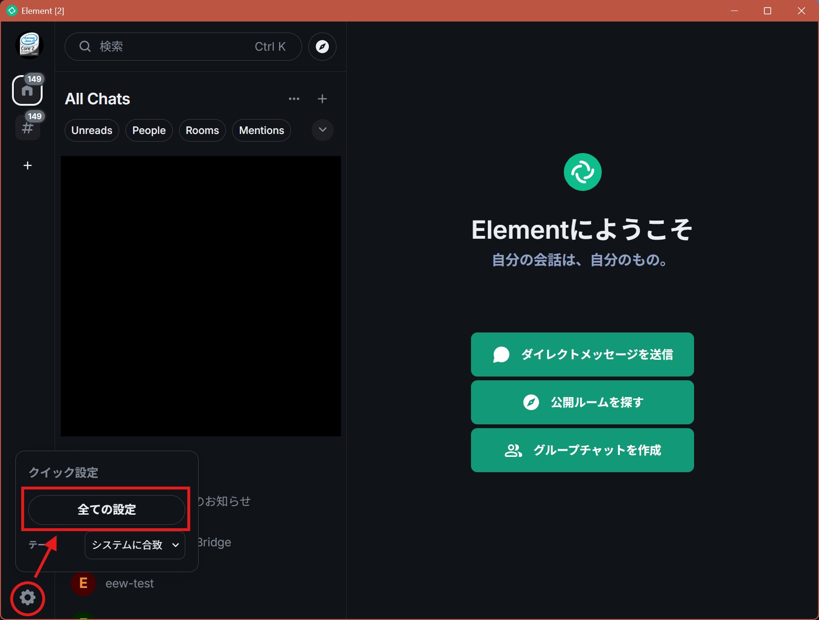This screenshot has height=620, width=819.
Task: Click 公開ルームを探す button
Action: tap(583, 402)
